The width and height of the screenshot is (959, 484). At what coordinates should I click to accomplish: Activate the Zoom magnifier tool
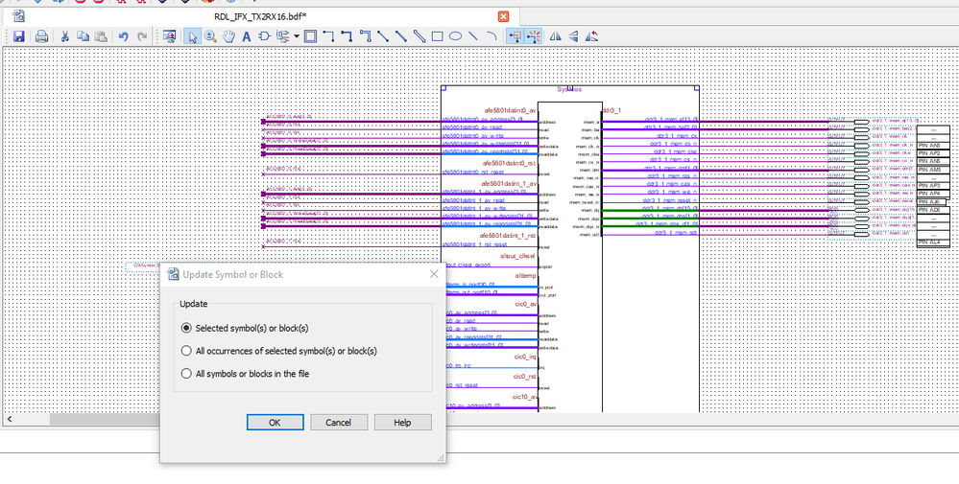(210, 36)
